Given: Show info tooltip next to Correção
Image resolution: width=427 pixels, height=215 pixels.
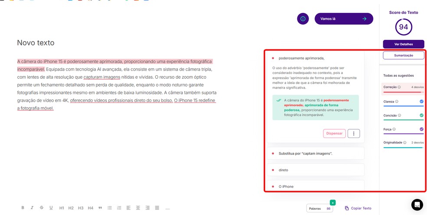Looking at the screenshot, I should (x=399, y=87).
